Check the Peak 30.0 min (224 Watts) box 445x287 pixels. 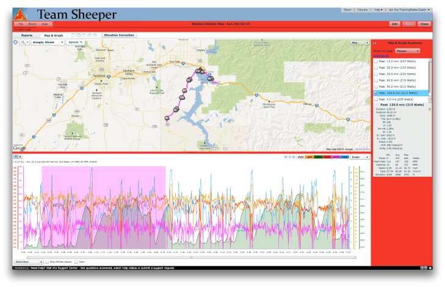376,74
